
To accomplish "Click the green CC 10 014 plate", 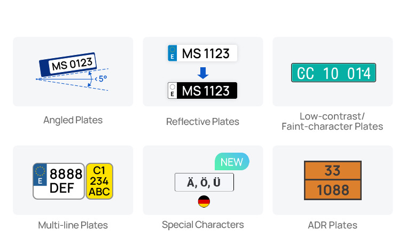I will tap(333, 73).
